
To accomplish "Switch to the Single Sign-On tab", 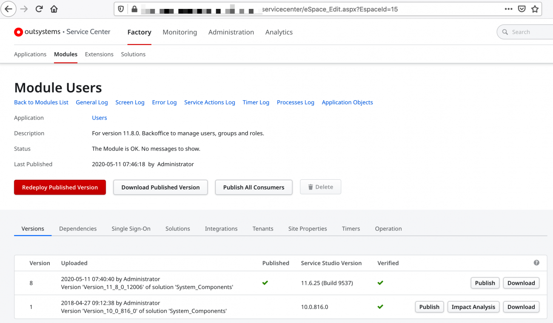I will [x=131, y=229].
